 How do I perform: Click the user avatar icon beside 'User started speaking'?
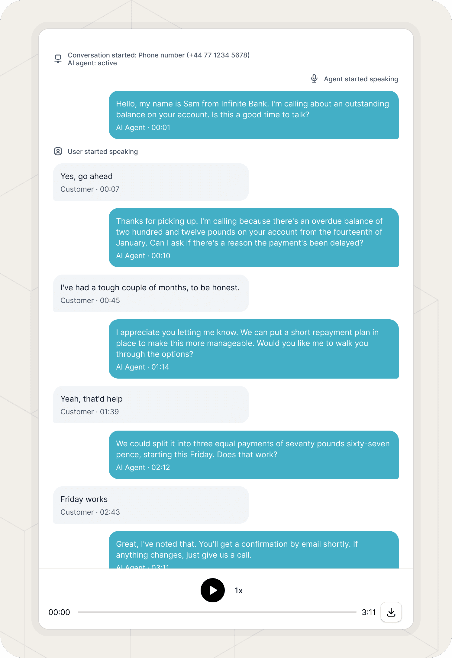tap(58, 151)
